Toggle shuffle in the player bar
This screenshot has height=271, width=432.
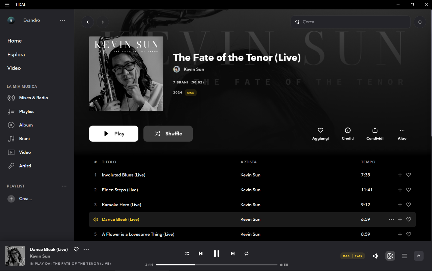(x=187, y=253)
